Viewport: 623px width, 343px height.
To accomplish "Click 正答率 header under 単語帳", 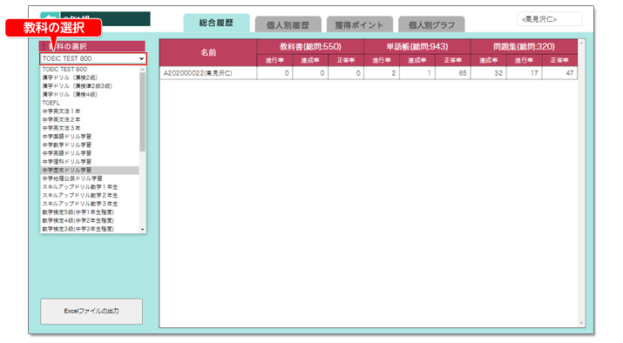I will 453,60.
